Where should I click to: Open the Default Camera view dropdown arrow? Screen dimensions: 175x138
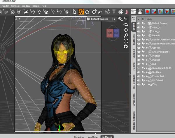coord(114,19)
